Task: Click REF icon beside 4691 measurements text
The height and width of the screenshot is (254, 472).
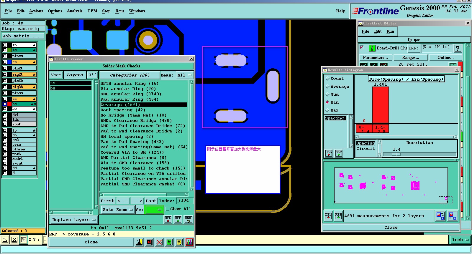Action: [338, 216]
